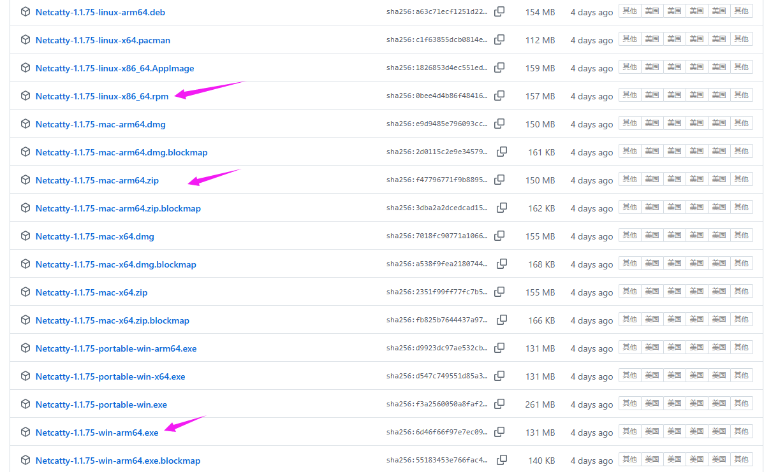The height and width of the screenshot is (472, 764).
Task: Click the 154 MB file size
Action: pos(540,13)
